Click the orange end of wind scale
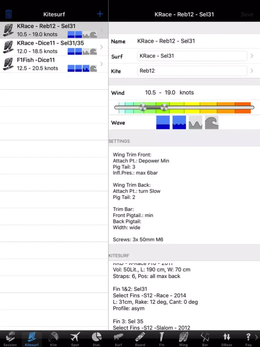The image size is (260, 347). (243, 108)
